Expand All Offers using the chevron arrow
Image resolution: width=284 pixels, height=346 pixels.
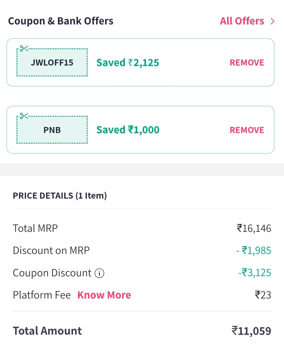(272, 21)
